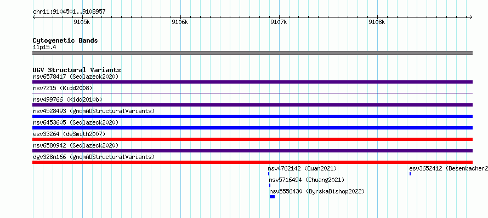Screen dimensions: 488x218
Task: Click the purple bar for nsv499766
Action: point(252,105)
